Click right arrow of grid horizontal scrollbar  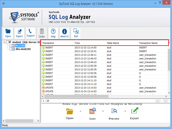[x=166, y=96]
